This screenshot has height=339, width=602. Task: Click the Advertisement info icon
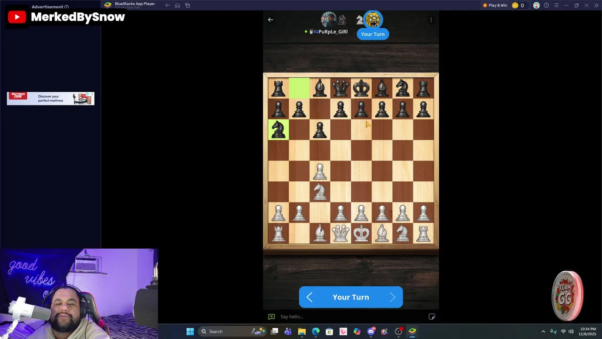coord(66,7)
